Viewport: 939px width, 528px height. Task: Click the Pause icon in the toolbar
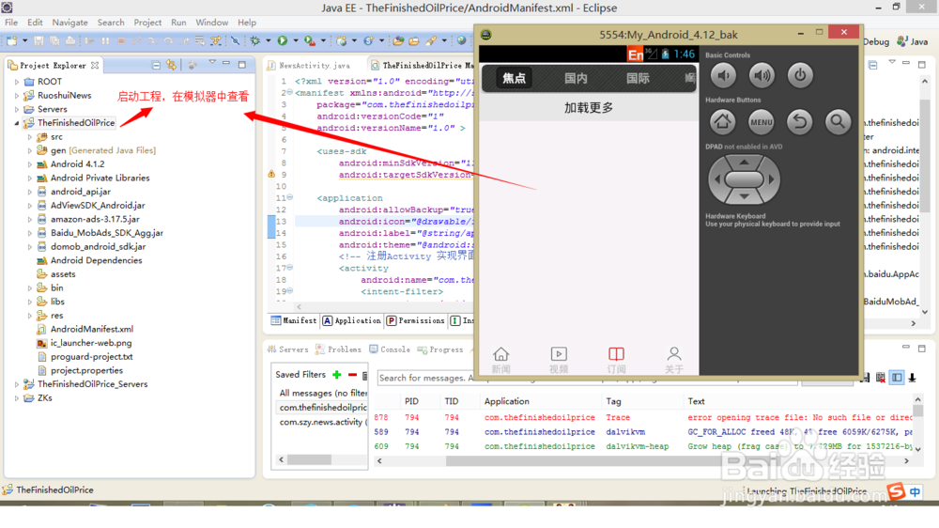coord(105,40)
